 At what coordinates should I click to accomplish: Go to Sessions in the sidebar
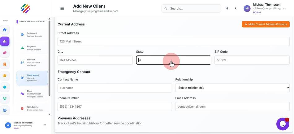[x=32, y=62]
